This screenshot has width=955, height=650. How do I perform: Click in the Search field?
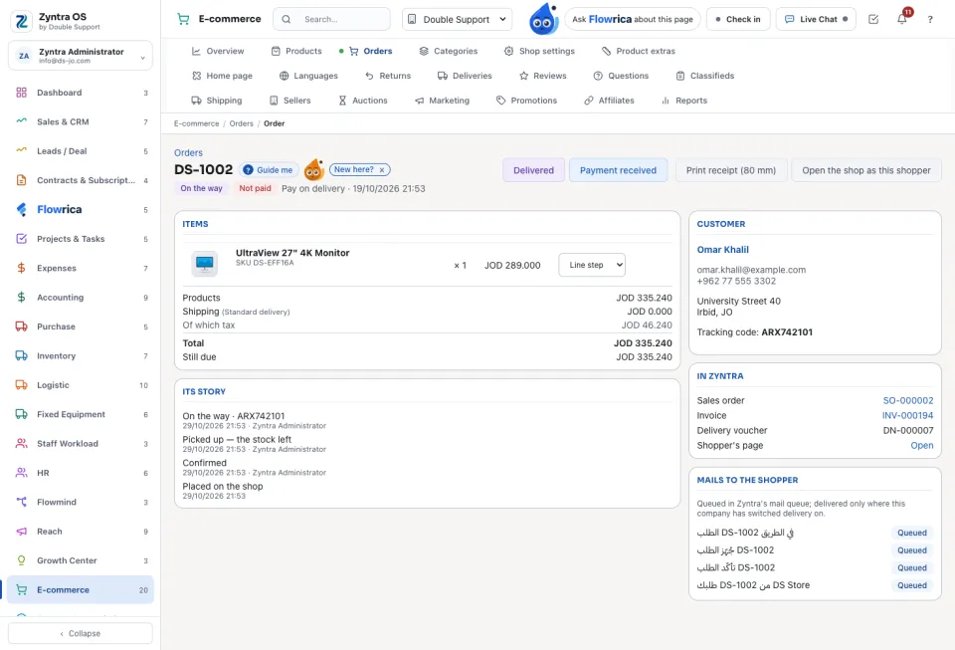click(x=331, y=19)
